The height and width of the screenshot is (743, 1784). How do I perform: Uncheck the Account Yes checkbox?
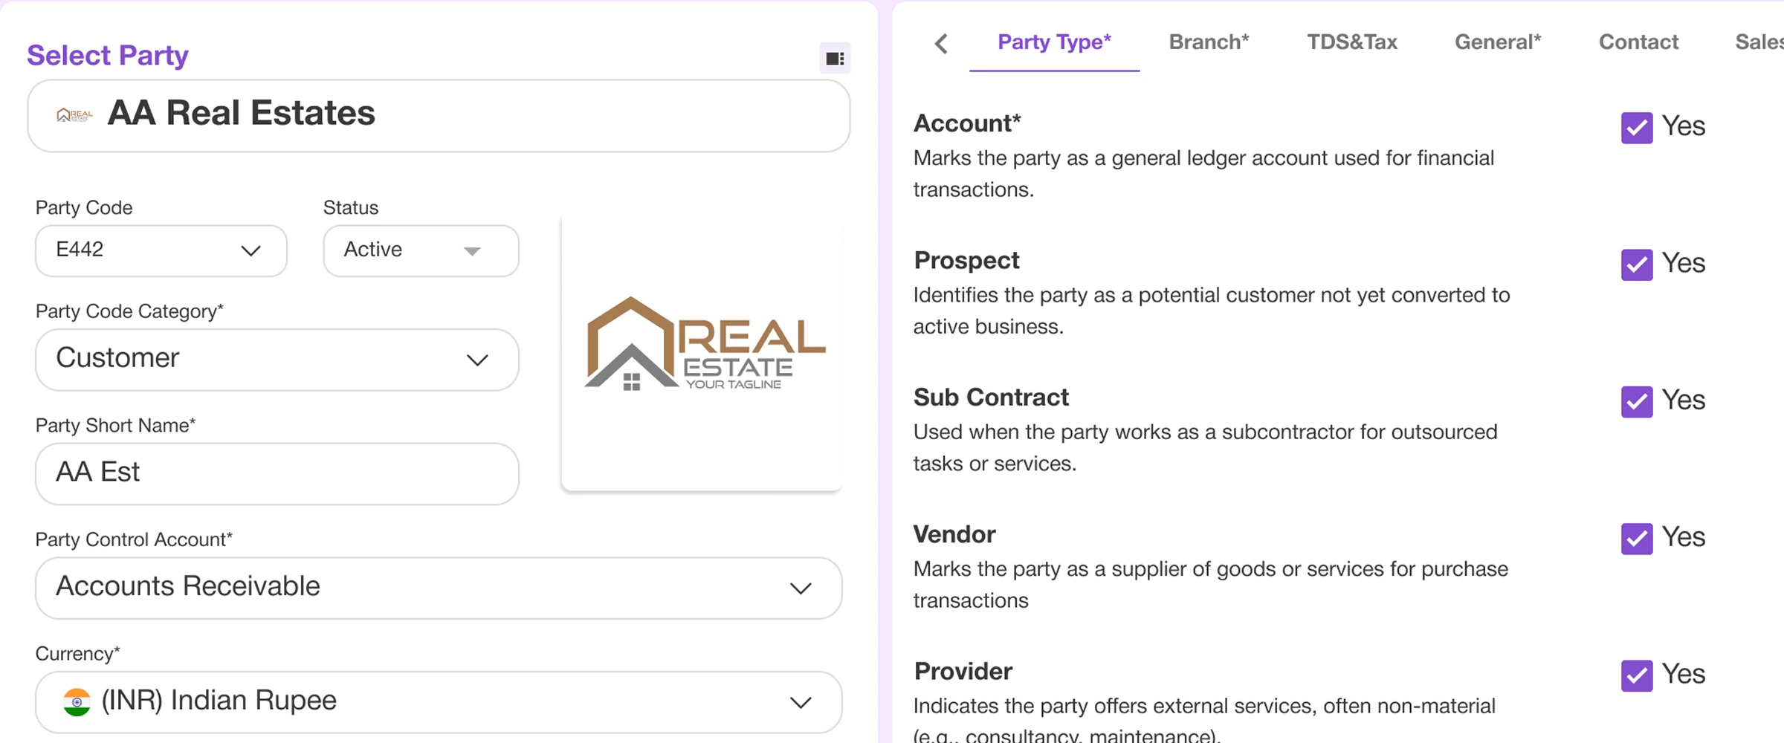(1636, 128)
